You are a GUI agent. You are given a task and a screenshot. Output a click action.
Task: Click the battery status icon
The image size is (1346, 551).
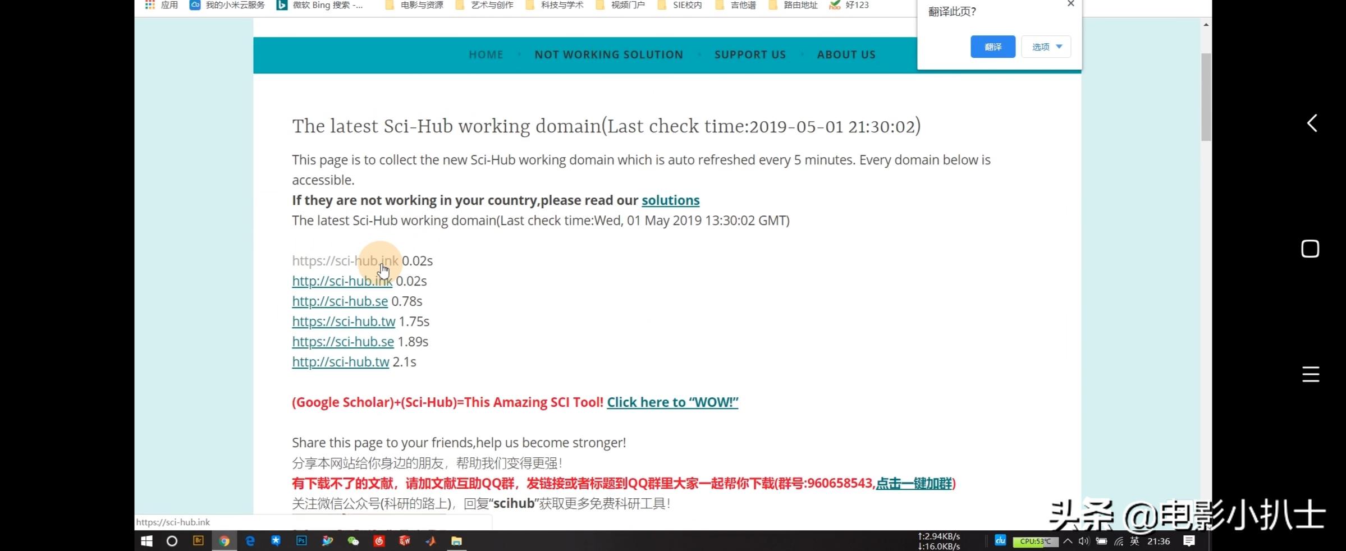1101,541
